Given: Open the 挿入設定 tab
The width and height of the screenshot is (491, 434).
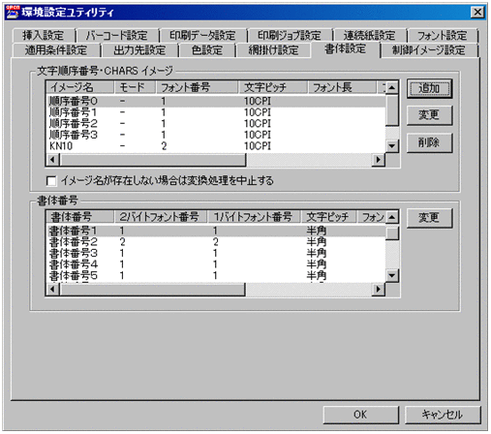Looking at the screenshot, I should click(44, 36).
